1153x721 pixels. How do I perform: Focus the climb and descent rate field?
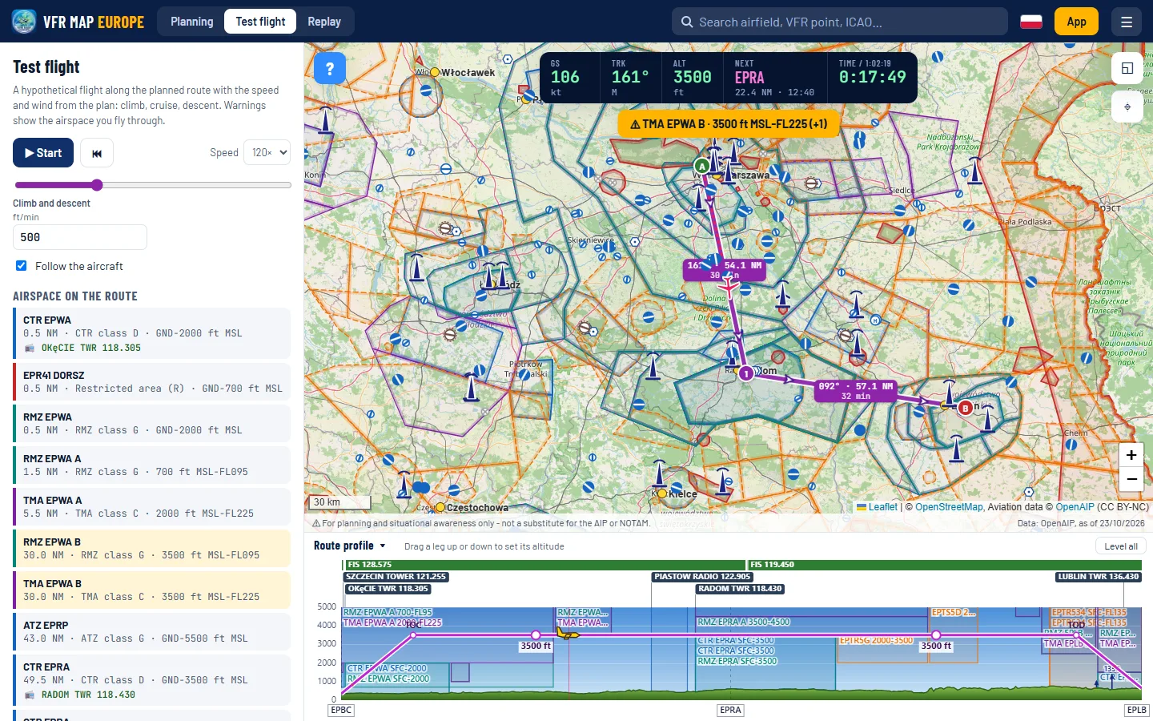point(80,237)
